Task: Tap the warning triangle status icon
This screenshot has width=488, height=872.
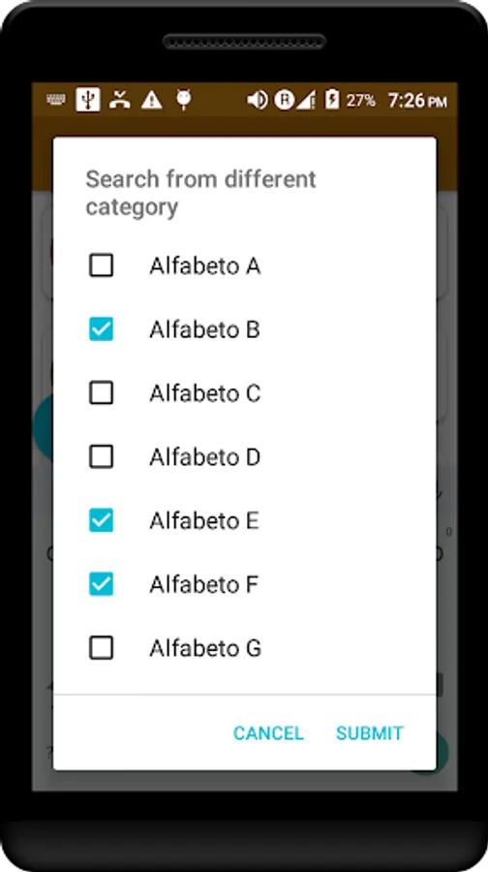Action: (151, 100)
